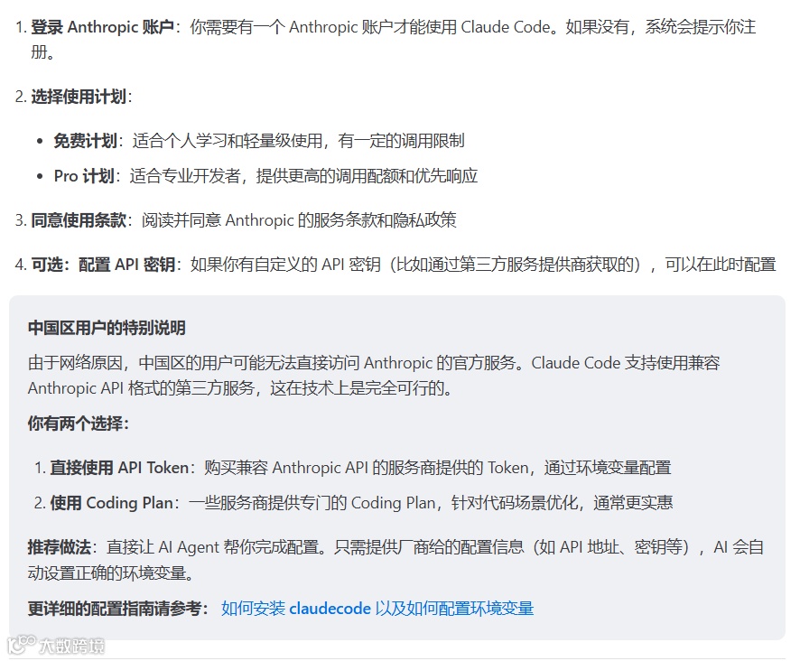This screenshot has width=800, height=661.
Task: Click the text '可以在此时配置'
Action: (721, 265)
